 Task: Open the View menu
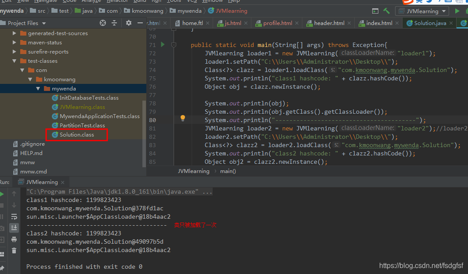pos(23,1)
